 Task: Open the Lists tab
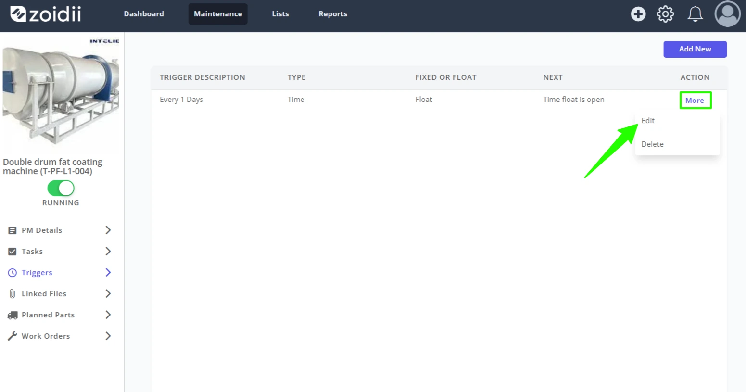click(x=280, y=14)
